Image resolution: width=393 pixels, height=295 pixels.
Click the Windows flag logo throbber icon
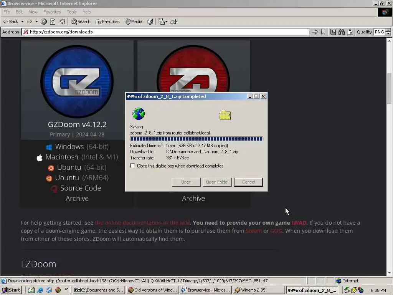[385, 12]
